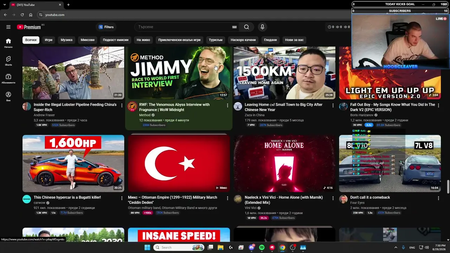Open the on-screen keyboard in search box

[234, 27]
